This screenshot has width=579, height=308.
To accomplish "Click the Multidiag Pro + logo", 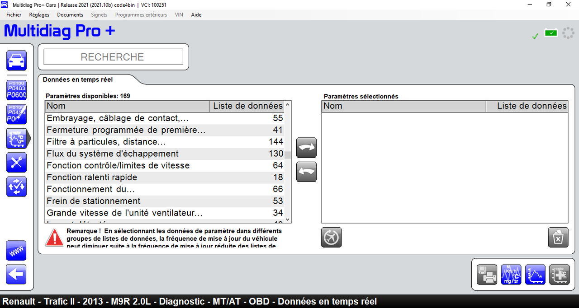I will 60,31.
